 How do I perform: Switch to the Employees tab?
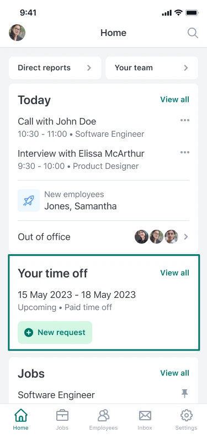tap(103, 420)
